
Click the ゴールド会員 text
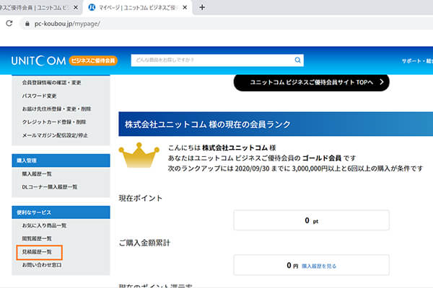point(322,158)
